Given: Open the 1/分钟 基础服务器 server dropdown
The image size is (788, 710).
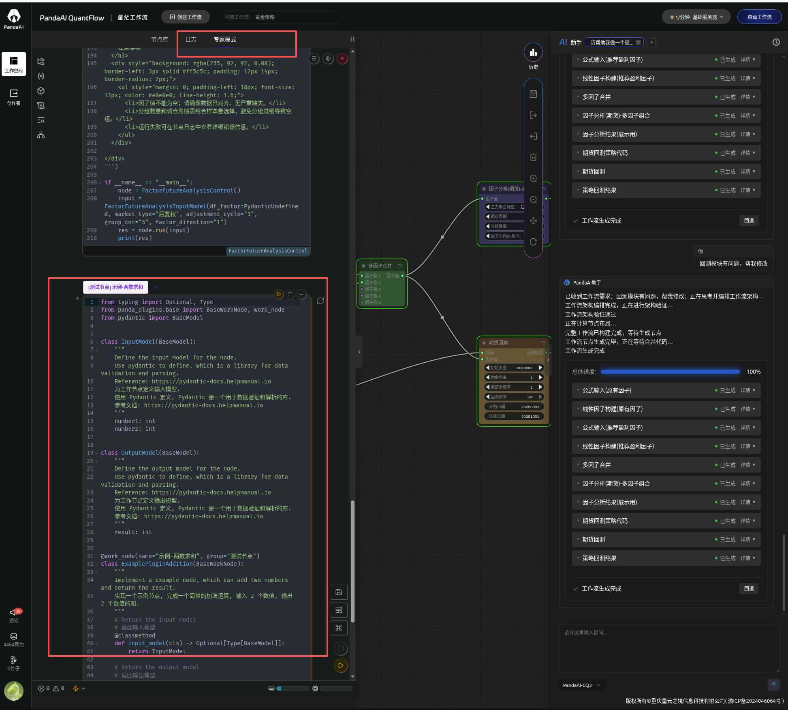Looking at the screenshot, I should (x=696, y=17).
